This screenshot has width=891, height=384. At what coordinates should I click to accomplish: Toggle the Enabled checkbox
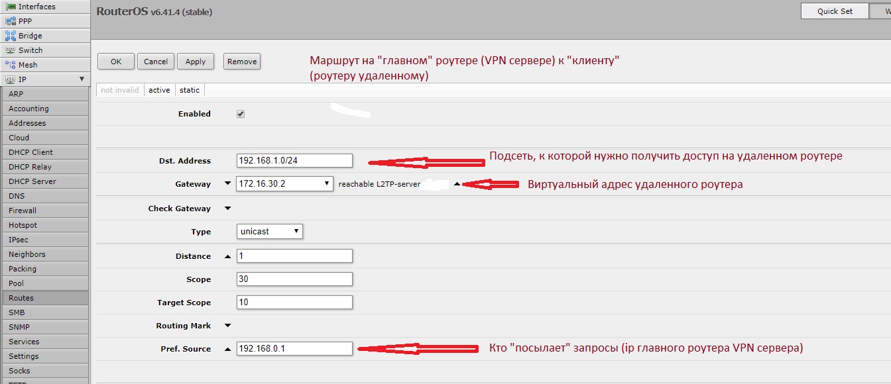click(x=241, y=114)
